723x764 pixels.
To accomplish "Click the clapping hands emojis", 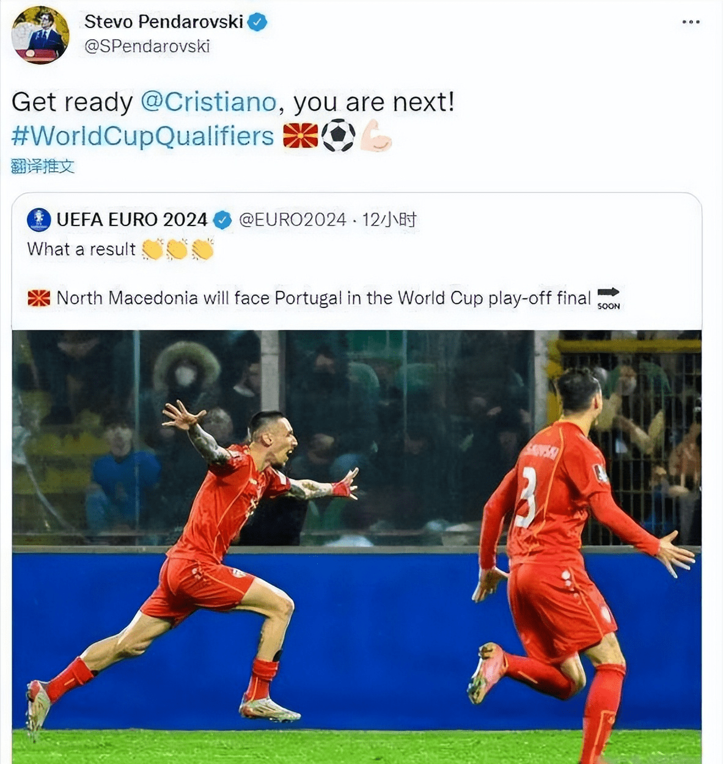I will [x=178, y=249].
